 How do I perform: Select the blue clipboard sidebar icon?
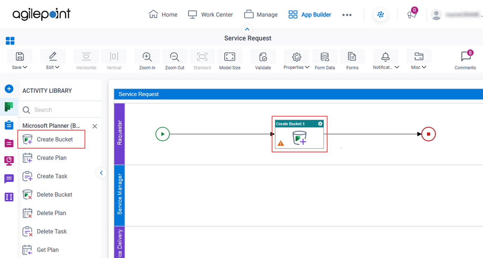pyautogui.click(x=9, y=125)
